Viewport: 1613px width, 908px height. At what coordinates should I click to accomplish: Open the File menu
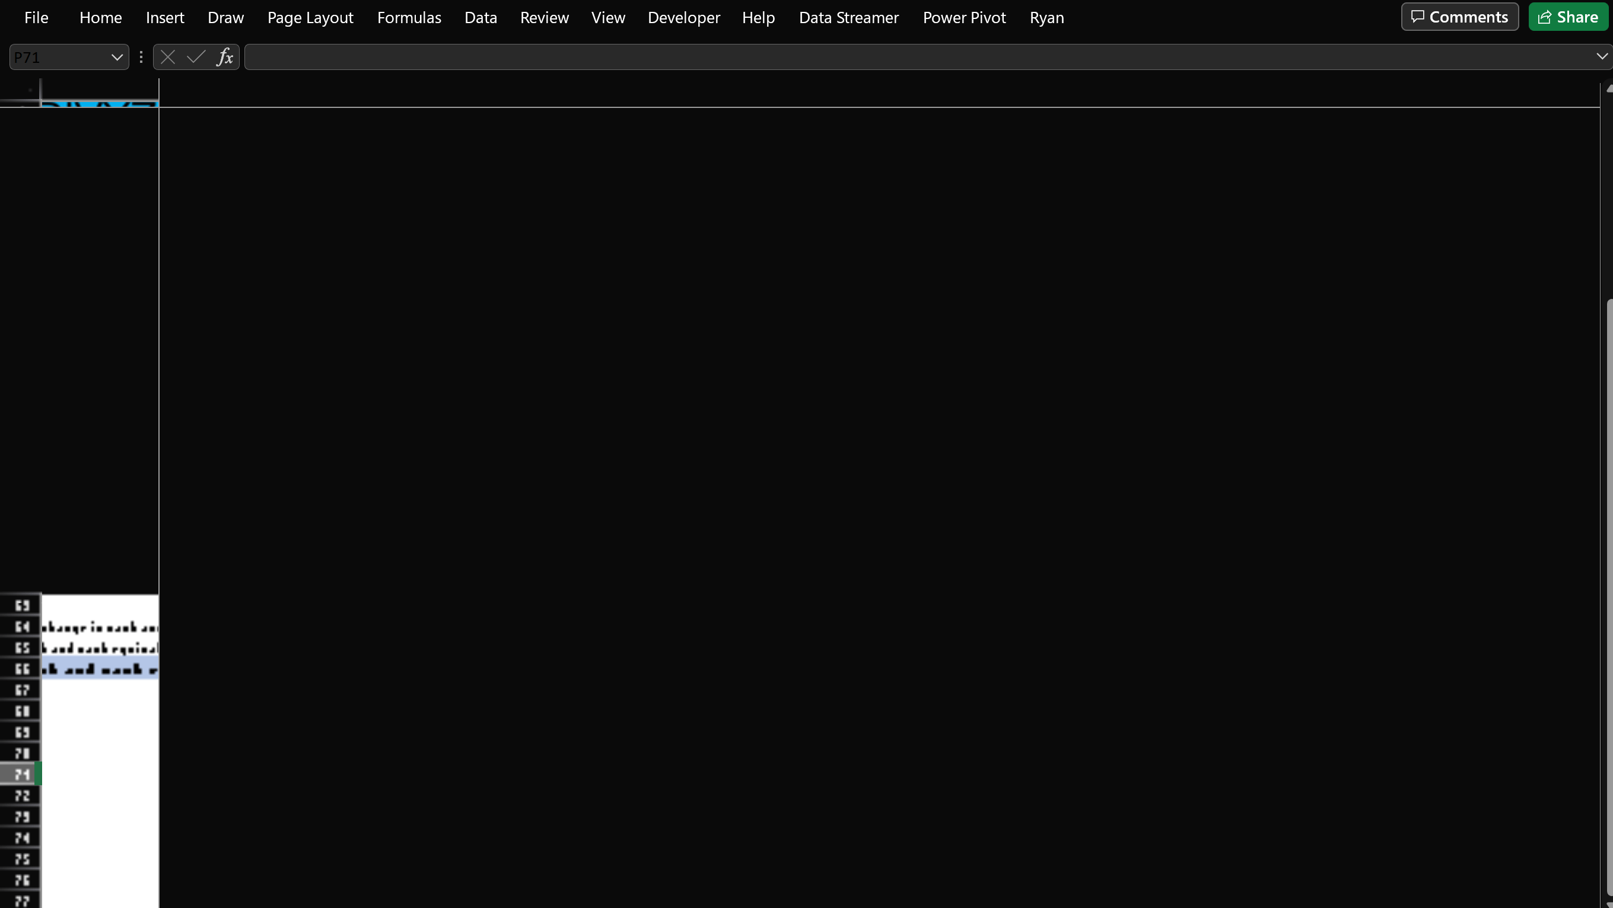pyautogui.click(x=36, y=18)
